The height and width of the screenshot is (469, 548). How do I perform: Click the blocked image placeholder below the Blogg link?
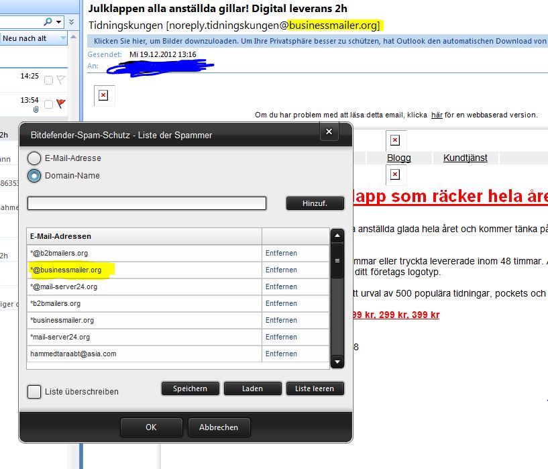tap(396, 174)
